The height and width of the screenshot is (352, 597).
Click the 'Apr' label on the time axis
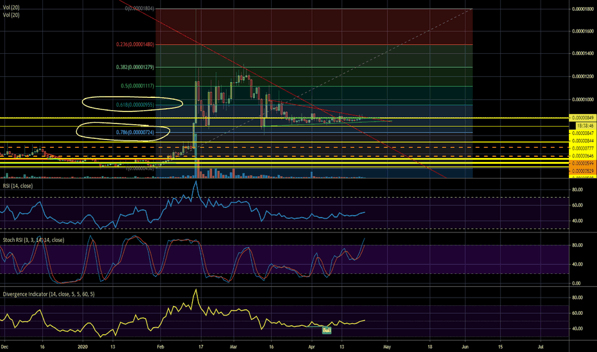[311, 347]
